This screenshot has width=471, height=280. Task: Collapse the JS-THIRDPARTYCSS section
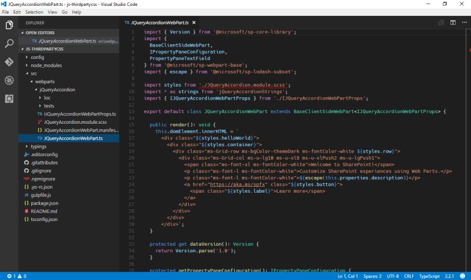69,49
